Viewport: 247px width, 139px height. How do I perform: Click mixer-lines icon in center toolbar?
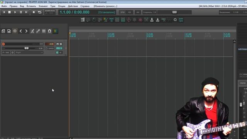[83, 20]
